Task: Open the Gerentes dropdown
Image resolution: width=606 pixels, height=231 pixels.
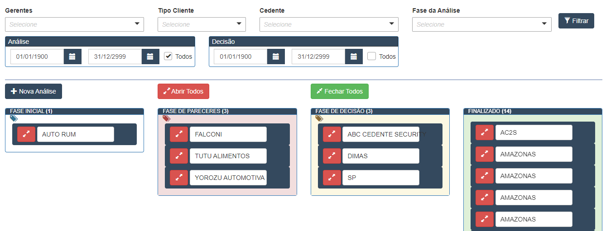Action: click(x=74, y=24)
